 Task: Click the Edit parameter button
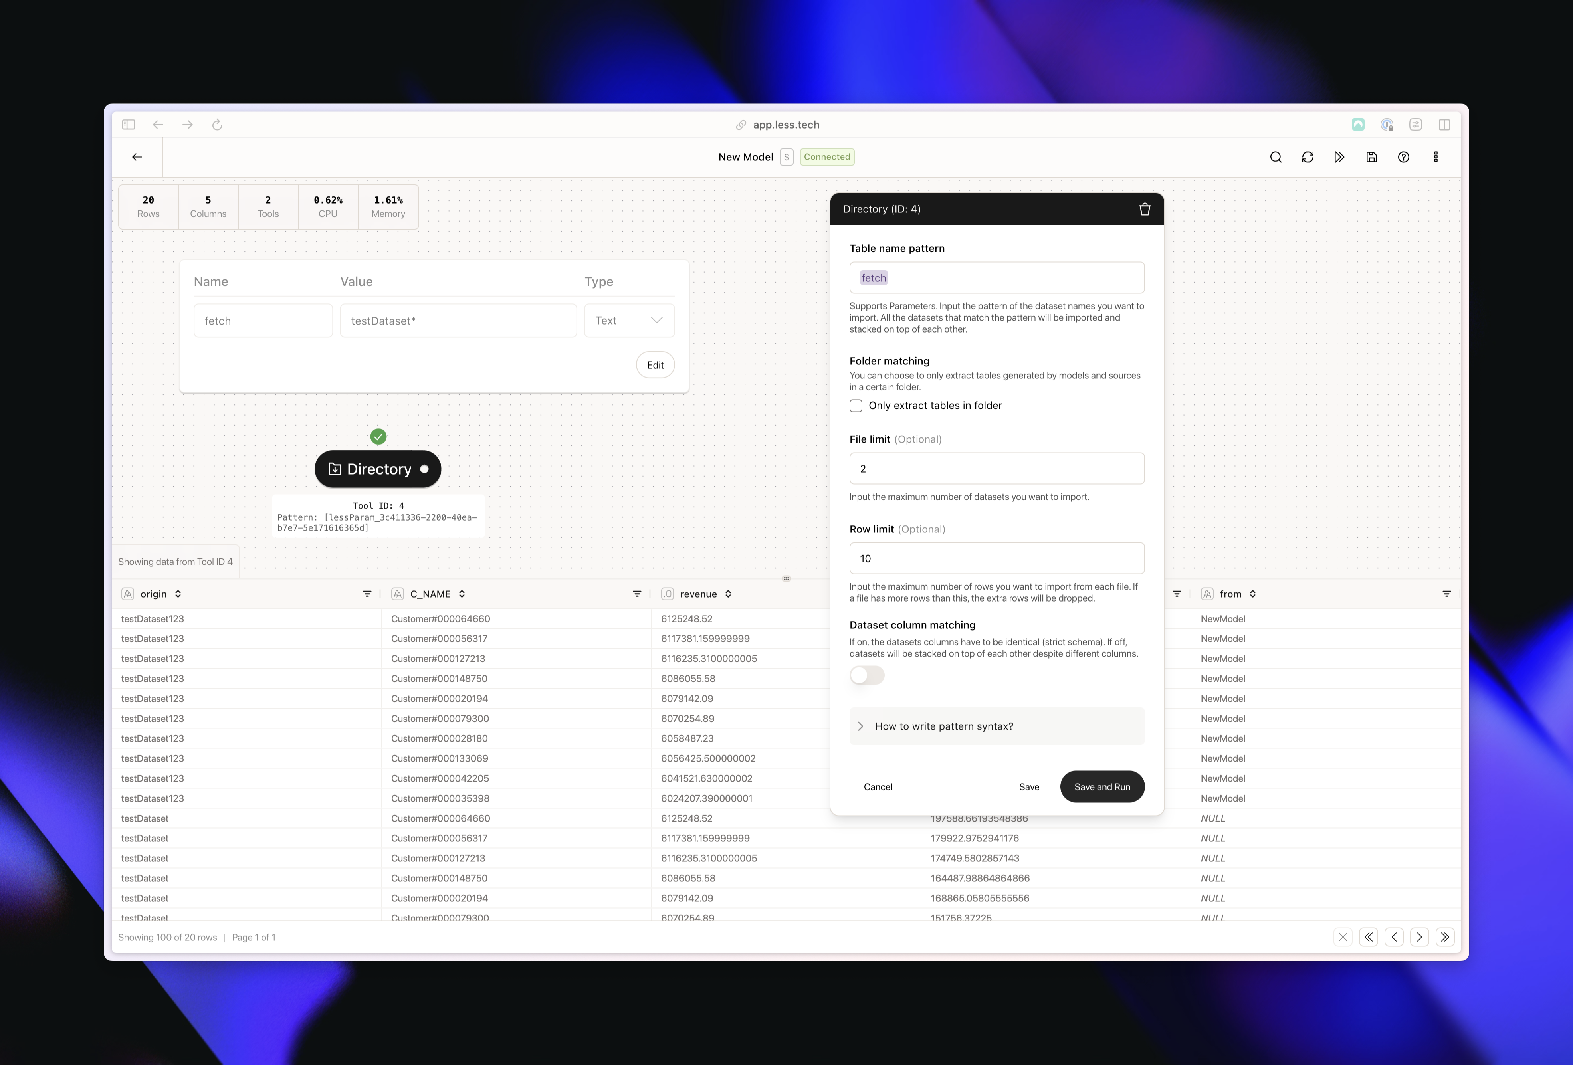pyautogui.click(x=654, y=365)
